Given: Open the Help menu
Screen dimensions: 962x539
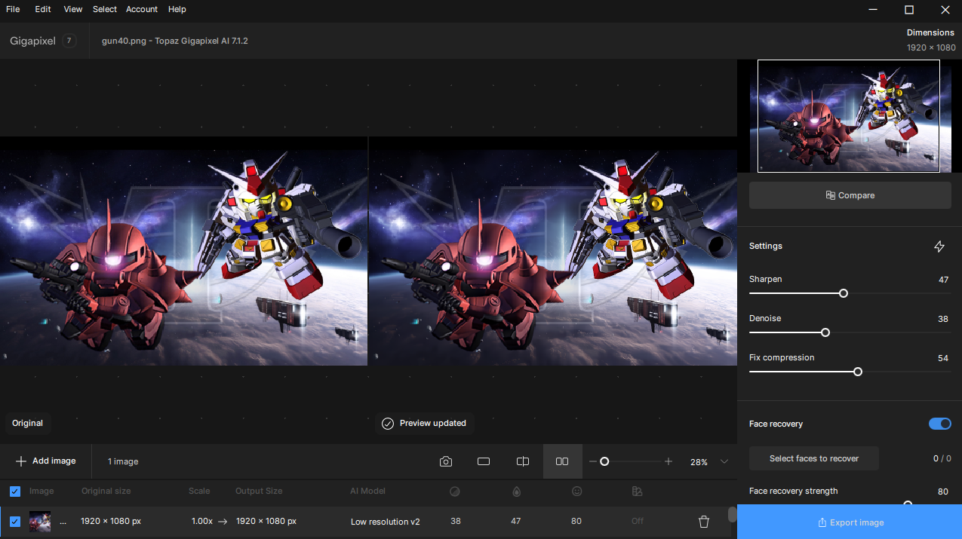Looking at the screenshot, I should pyautogui.click(x=177, y=9).
